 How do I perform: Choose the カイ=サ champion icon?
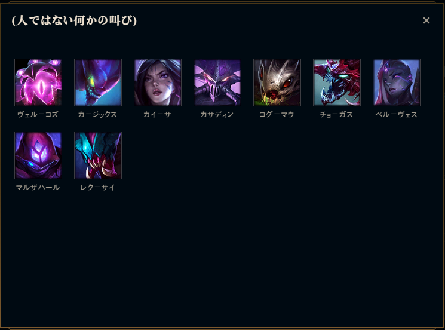point(158,82)
